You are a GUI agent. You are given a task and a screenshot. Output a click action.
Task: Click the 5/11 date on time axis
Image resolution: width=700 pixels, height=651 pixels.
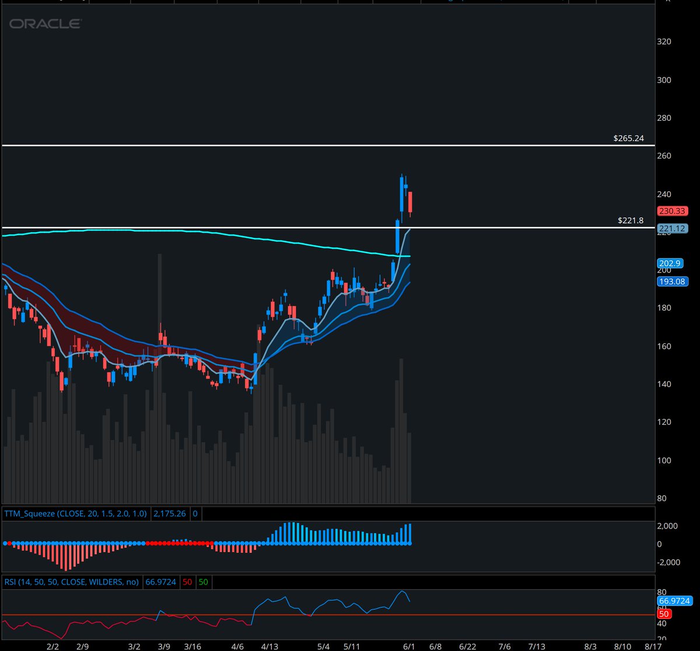point(352,646)
